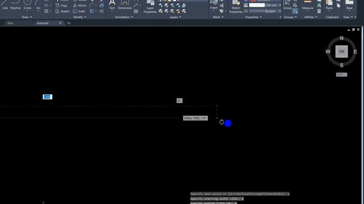Close the Autocad* drawing tab
The width and height of the screenshot is (364, 204).
click(60, 23)
